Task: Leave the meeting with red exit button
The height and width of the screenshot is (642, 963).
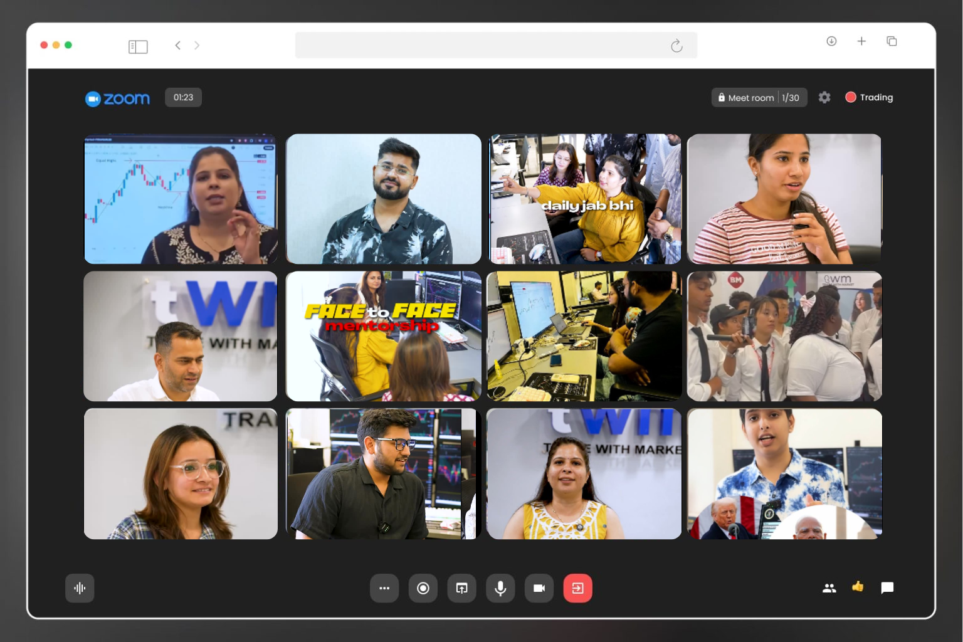Action: click(x=577, y=588)
